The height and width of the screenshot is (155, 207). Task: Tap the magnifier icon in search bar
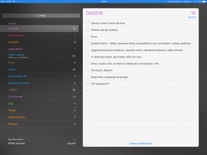pyautogui.click(x=37, y=16)
